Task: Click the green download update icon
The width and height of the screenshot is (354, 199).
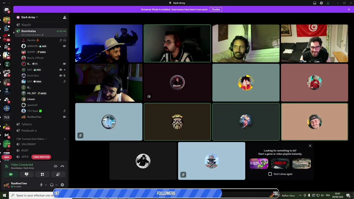Action: click(328, 3)
